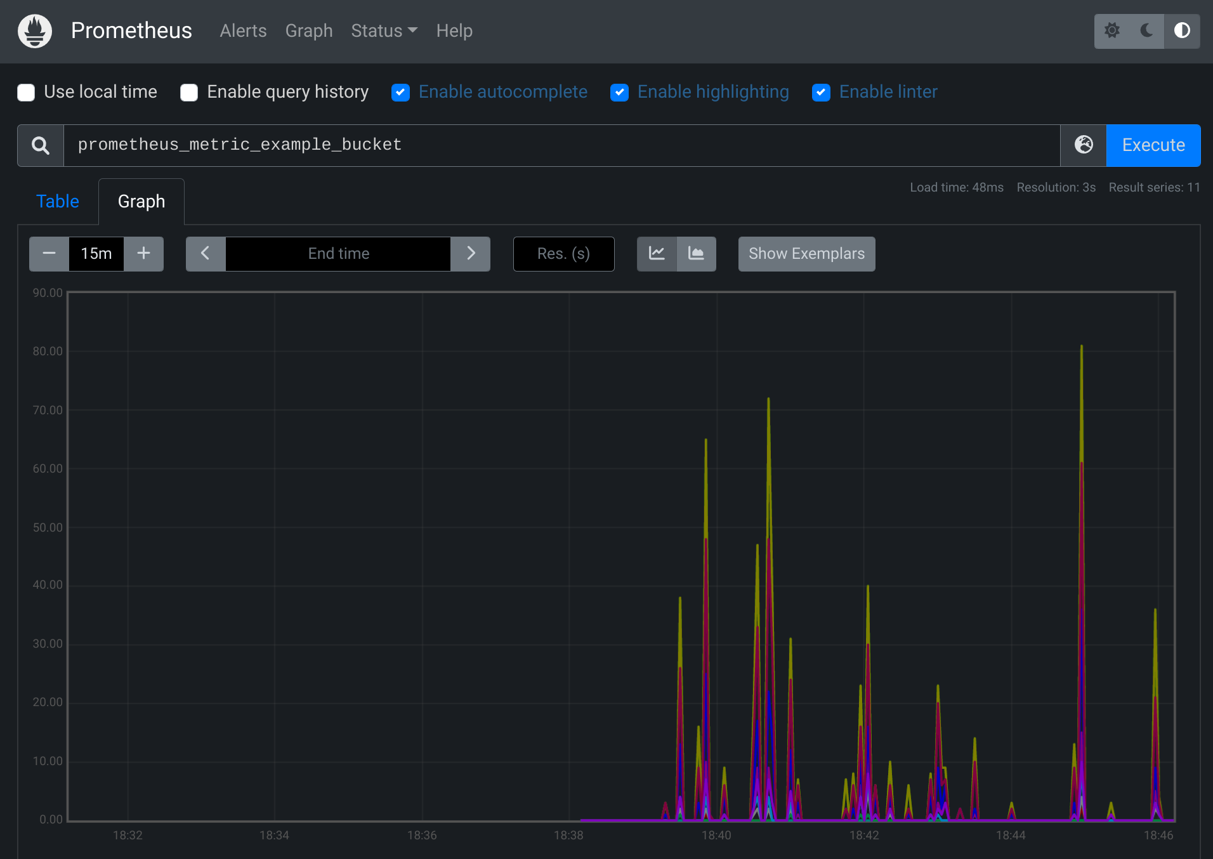The width and height of the screenshot is (1213, 859).
Task: Click the Resolution: 3s text
Action: tap(1056, 187)
